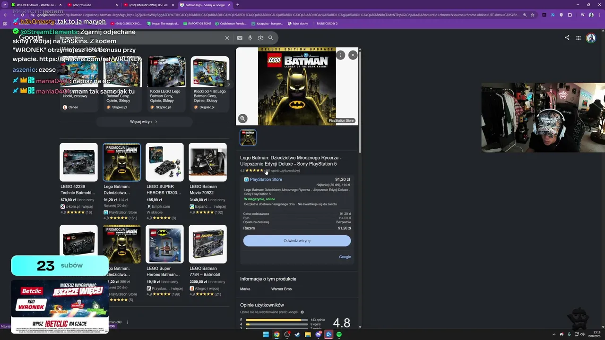Launch Steam from the taskbar
This screenshot has height=340, width=605.
point(297,335)
